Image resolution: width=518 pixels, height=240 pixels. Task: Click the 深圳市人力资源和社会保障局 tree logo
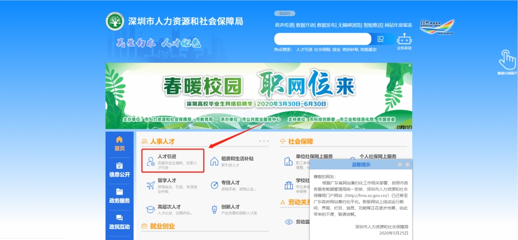[115, 21]
